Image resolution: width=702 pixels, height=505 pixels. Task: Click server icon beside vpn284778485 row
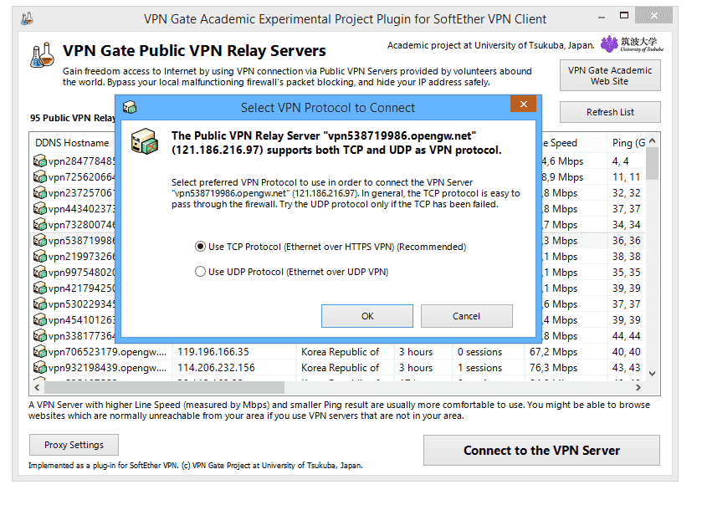40,161
